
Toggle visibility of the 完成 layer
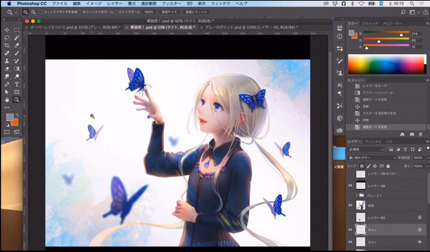pos(350,205)
